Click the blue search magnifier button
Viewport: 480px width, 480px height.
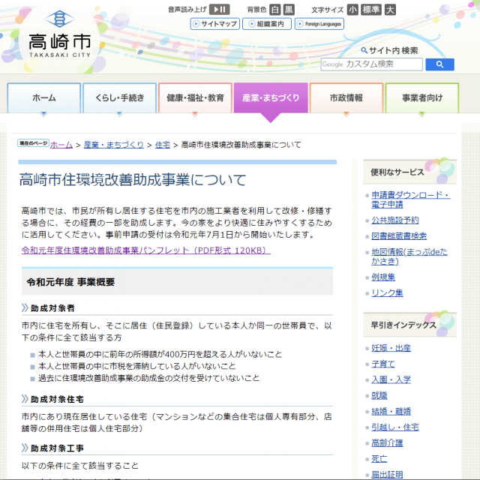tap(439, 64)
